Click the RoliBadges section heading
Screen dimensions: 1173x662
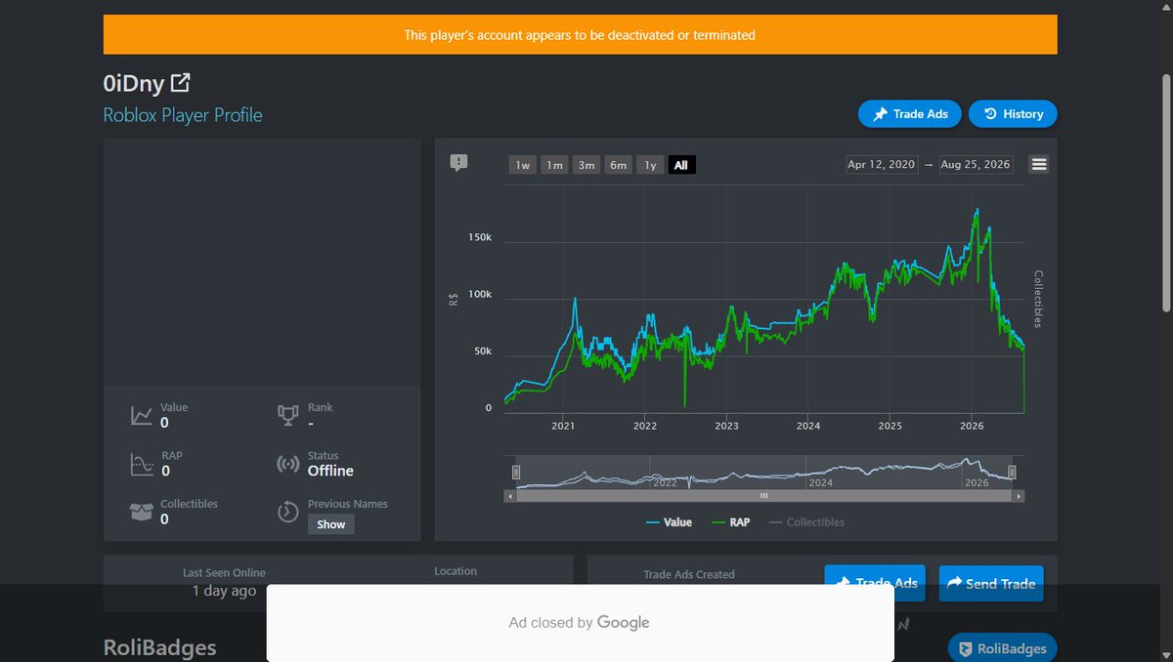[x=160, y=648]
